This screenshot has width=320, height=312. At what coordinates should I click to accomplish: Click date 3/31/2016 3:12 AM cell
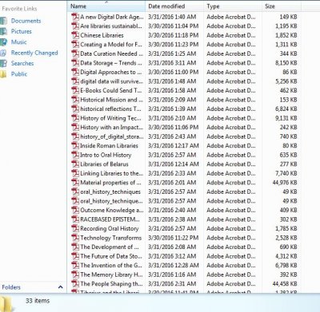pos(172,256)
